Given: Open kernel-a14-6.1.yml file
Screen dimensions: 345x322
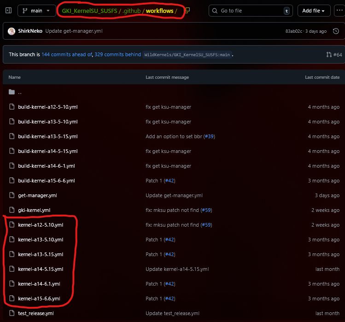Looking at the screenshot, I should click(39, 284).
